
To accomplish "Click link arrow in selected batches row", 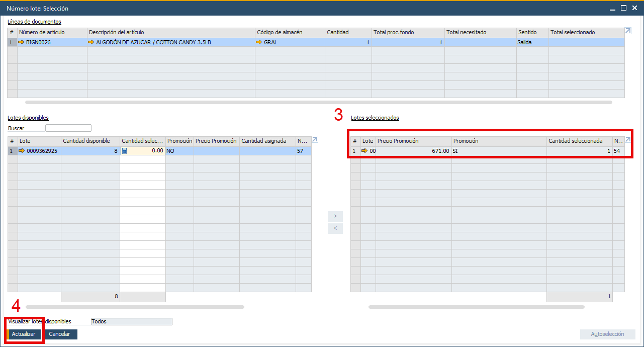I will pyautogui.click(x=364, y=150).
